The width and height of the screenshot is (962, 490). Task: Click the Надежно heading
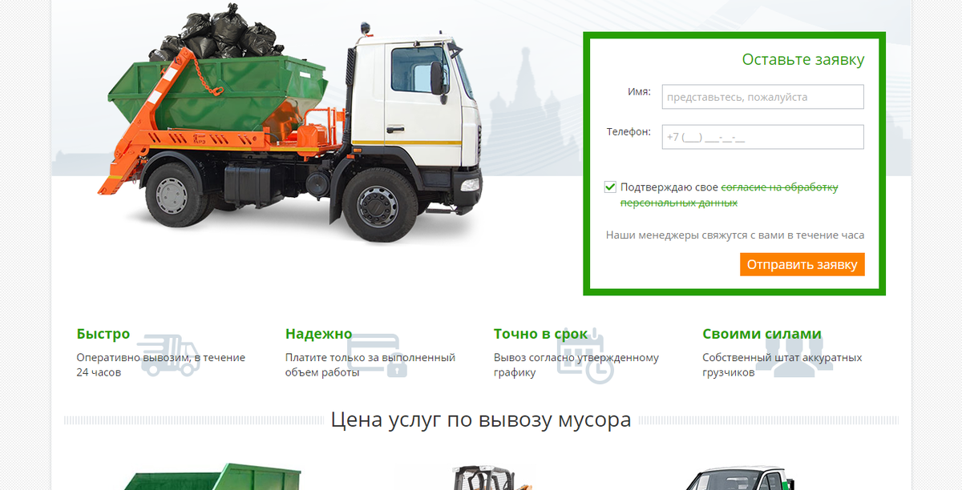click(x=319, y=334)
